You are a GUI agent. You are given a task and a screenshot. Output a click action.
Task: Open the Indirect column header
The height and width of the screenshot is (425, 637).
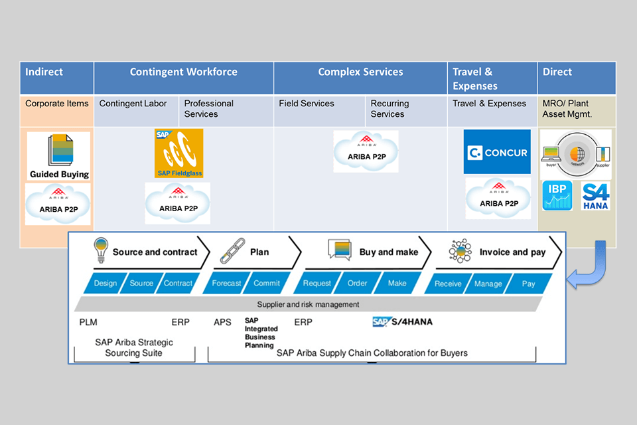[x=57, y=78]
